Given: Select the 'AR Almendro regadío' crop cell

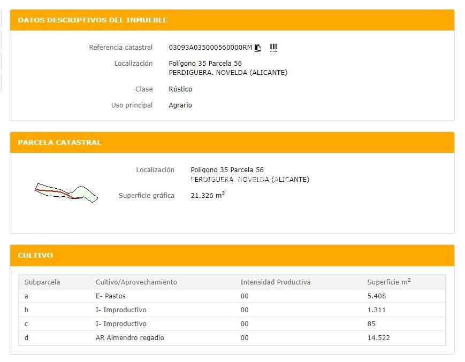Looking at the screenshot, I should (129, 338).
